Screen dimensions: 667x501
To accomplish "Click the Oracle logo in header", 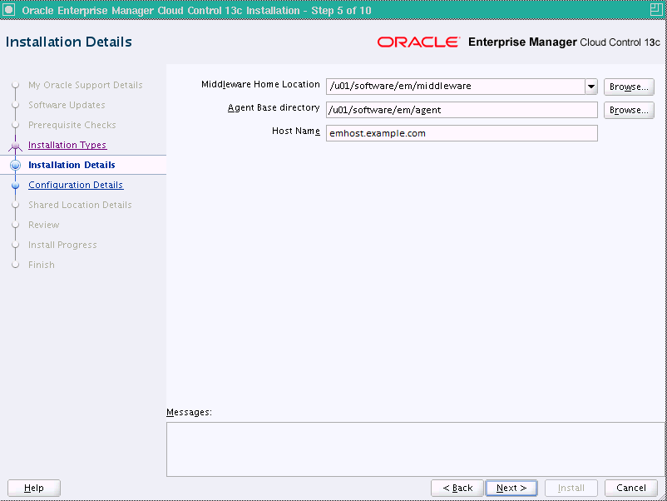I will (x=418, y=42).
